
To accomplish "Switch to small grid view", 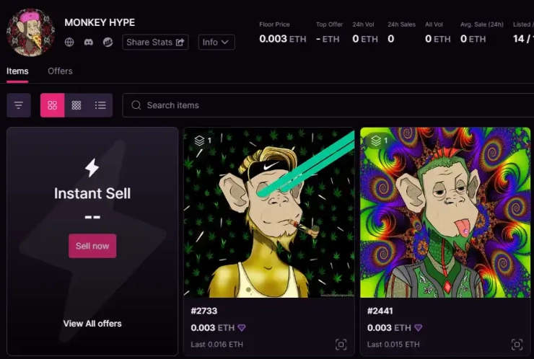I will (x=76, y=105).
